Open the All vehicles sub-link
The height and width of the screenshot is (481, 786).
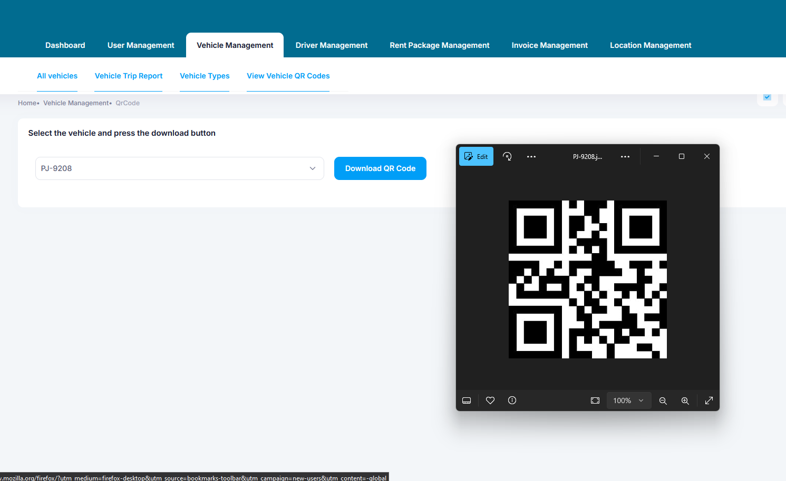[x=57, y=76]
